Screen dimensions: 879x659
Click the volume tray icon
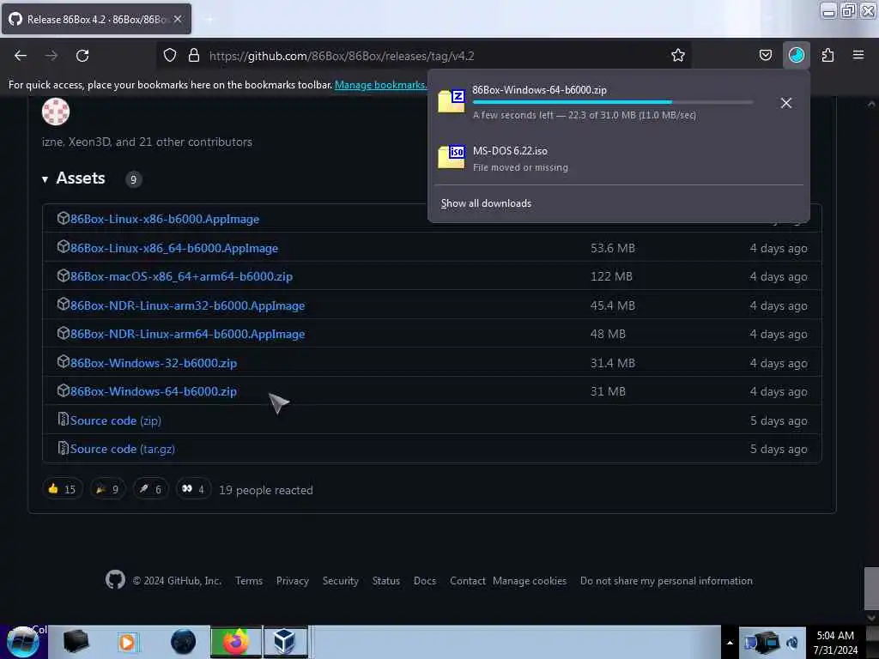pyautogui.click(x=792, y=643)
